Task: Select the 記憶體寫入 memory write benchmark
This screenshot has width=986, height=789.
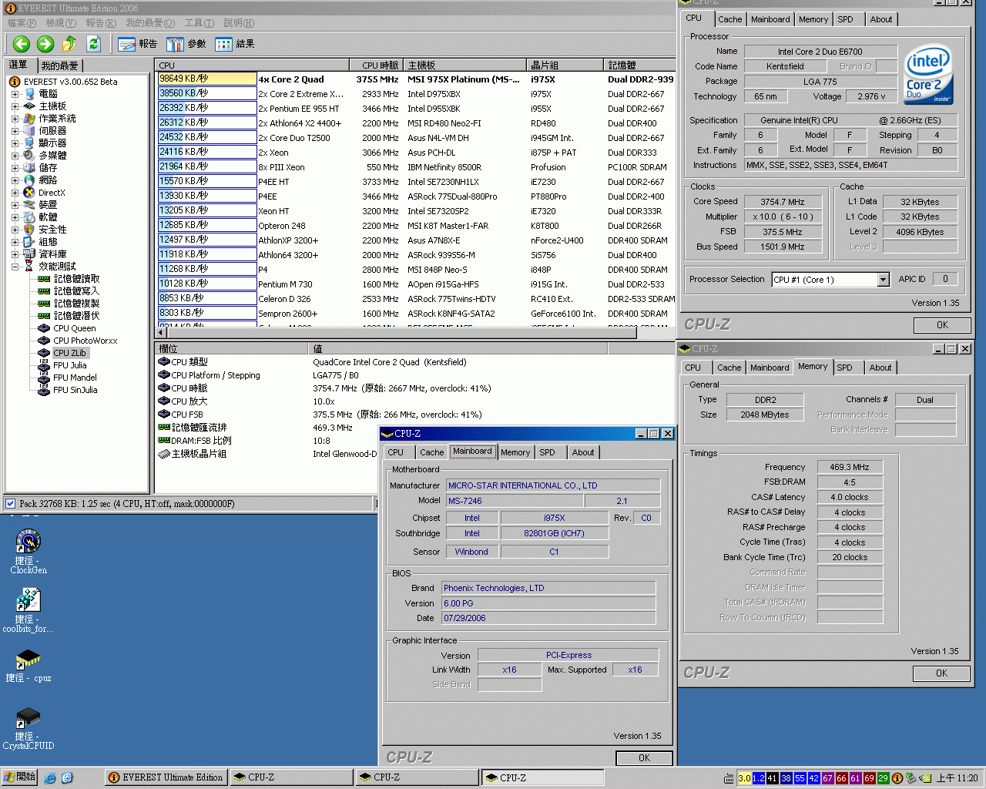Action: click(x=75, y=291)
